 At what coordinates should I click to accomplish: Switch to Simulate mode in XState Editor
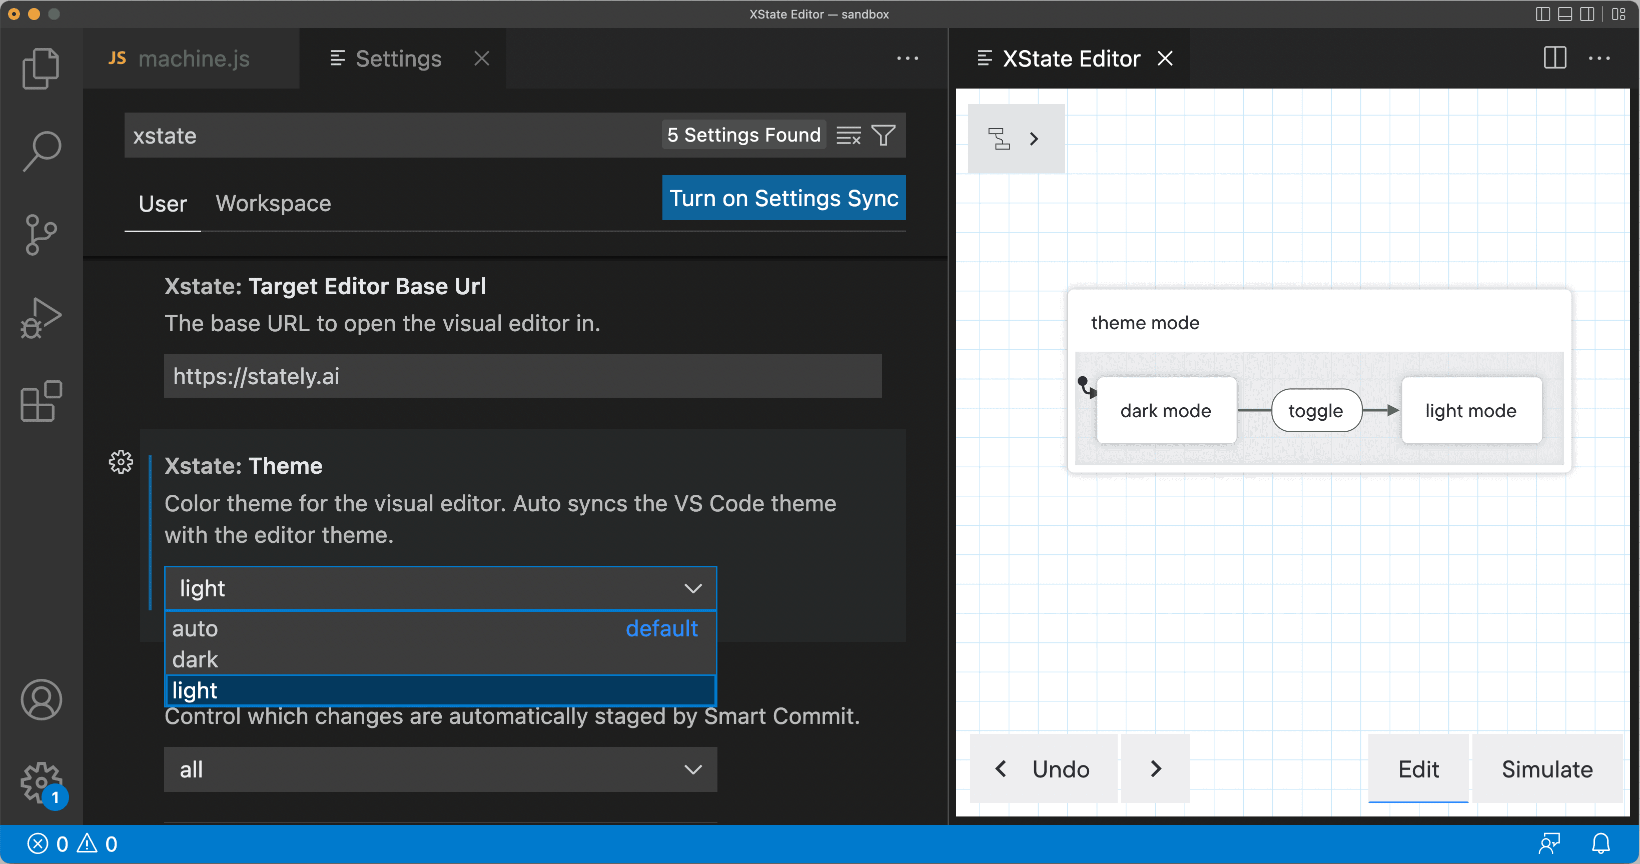[1546, 769]
